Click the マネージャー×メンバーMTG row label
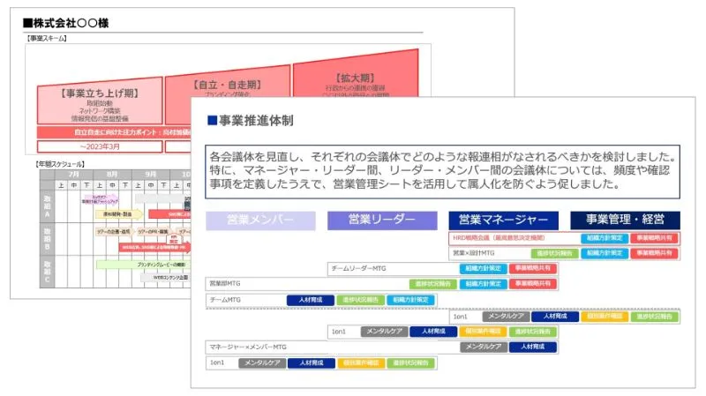This screenshot has height=396, width=706. pos(248,347)
